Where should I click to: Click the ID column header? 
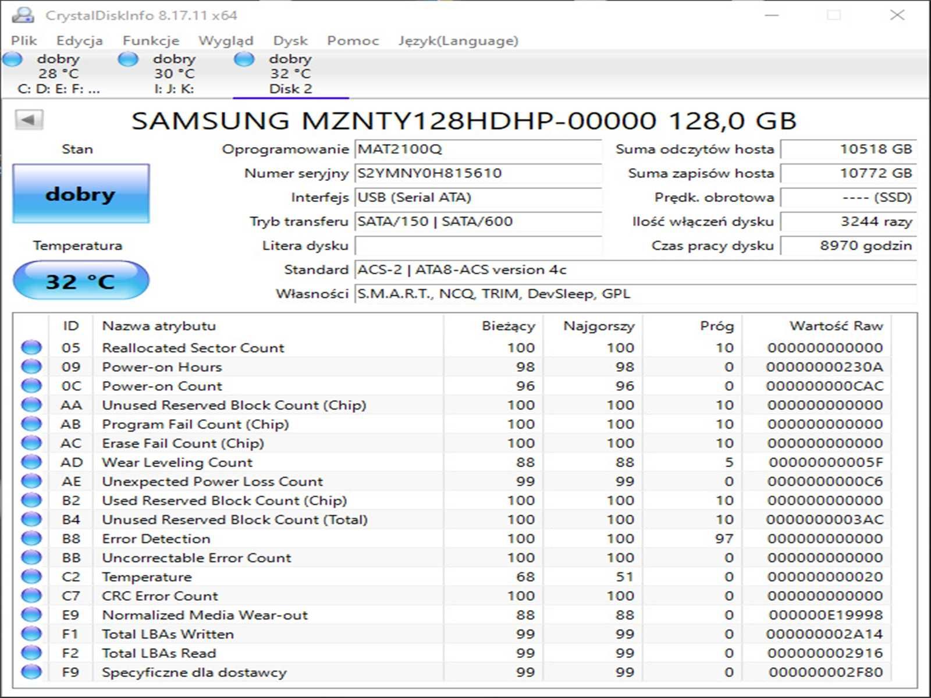click(x=70, y=326)
